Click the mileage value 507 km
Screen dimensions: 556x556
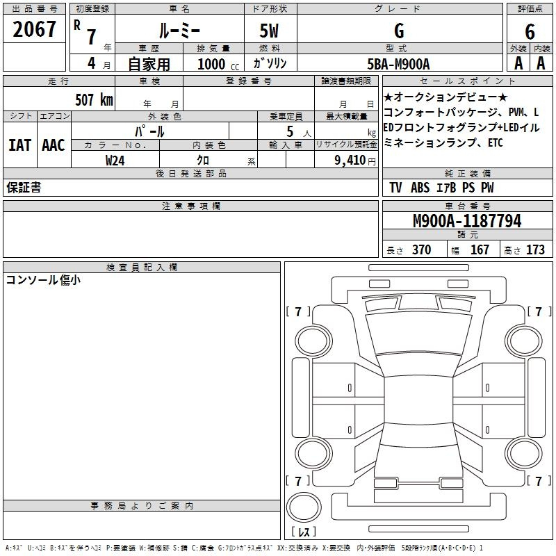click(94, 99)
